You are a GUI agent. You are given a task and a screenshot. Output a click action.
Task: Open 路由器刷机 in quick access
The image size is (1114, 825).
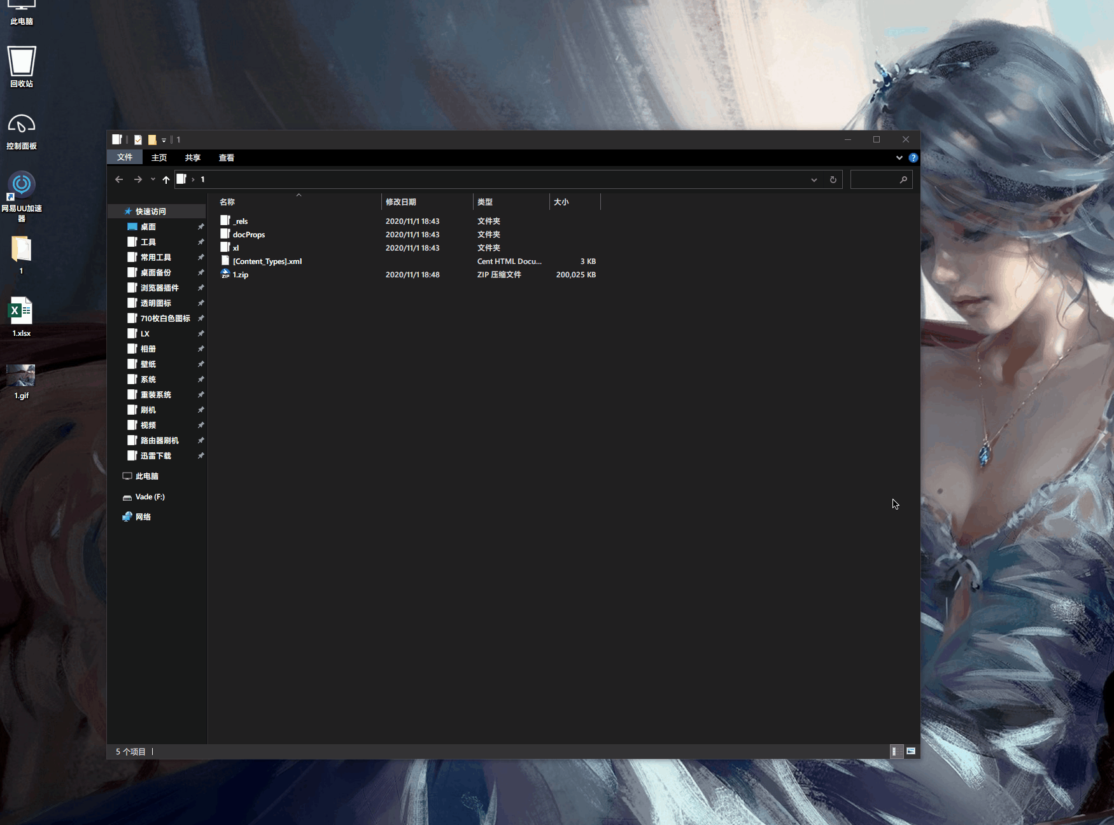(x=159, y=440)
